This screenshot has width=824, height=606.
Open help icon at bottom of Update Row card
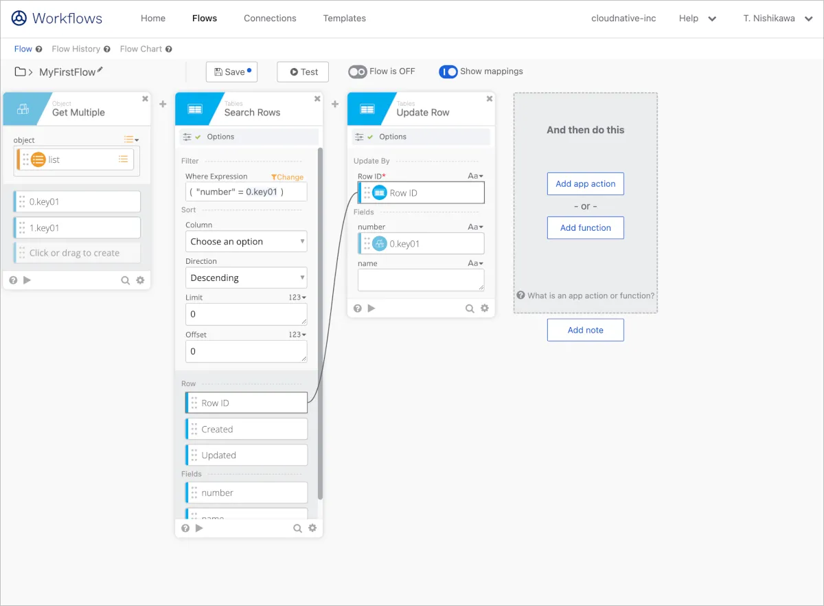click(358, 308)
